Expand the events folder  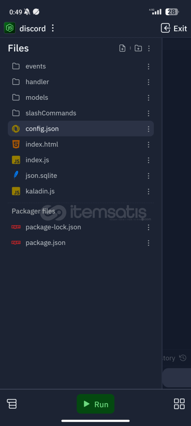[81, 66]
